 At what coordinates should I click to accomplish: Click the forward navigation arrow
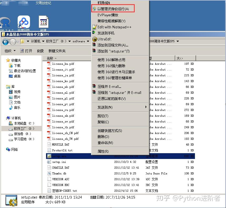pyautogui.click(x=12, y=41)
